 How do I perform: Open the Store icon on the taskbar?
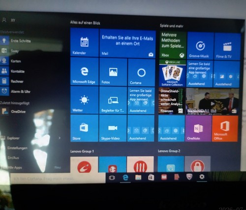point(151,177)
